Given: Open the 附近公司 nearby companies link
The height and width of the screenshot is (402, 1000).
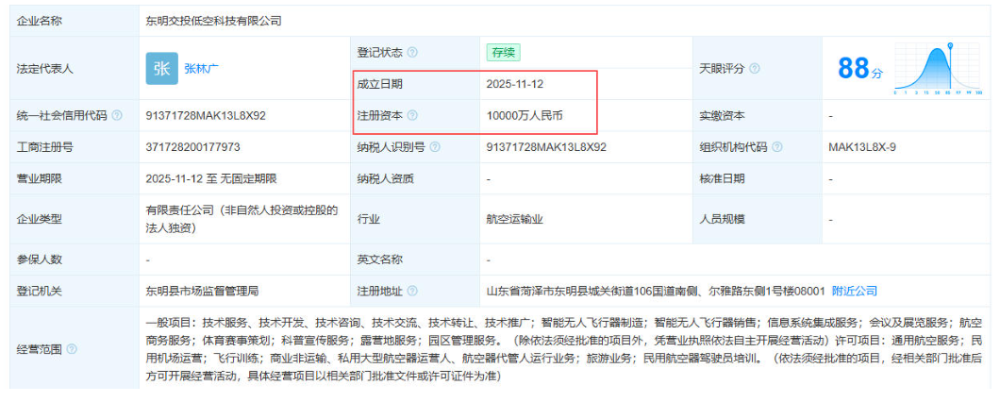Looking at the screenshot, I should 855,291.
